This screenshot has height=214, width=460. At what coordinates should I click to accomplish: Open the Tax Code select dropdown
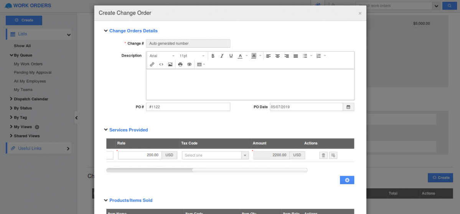click(x=215, y=155)
